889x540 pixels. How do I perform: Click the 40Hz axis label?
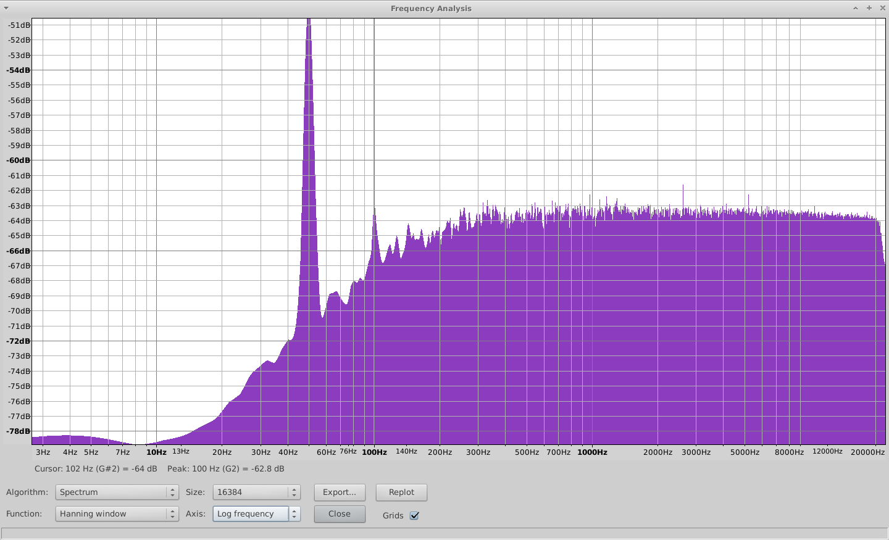tap(288, 452)
